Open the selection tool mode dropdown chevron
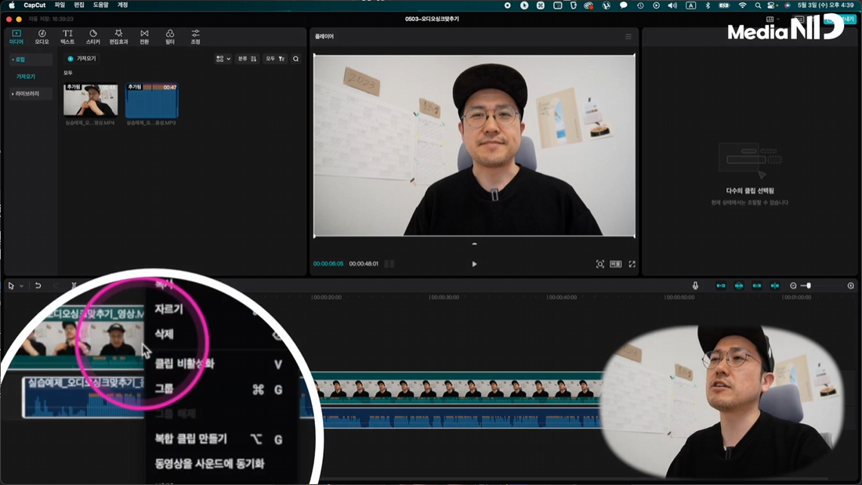This screenshot has width=862, height=485. coord(21,286)
